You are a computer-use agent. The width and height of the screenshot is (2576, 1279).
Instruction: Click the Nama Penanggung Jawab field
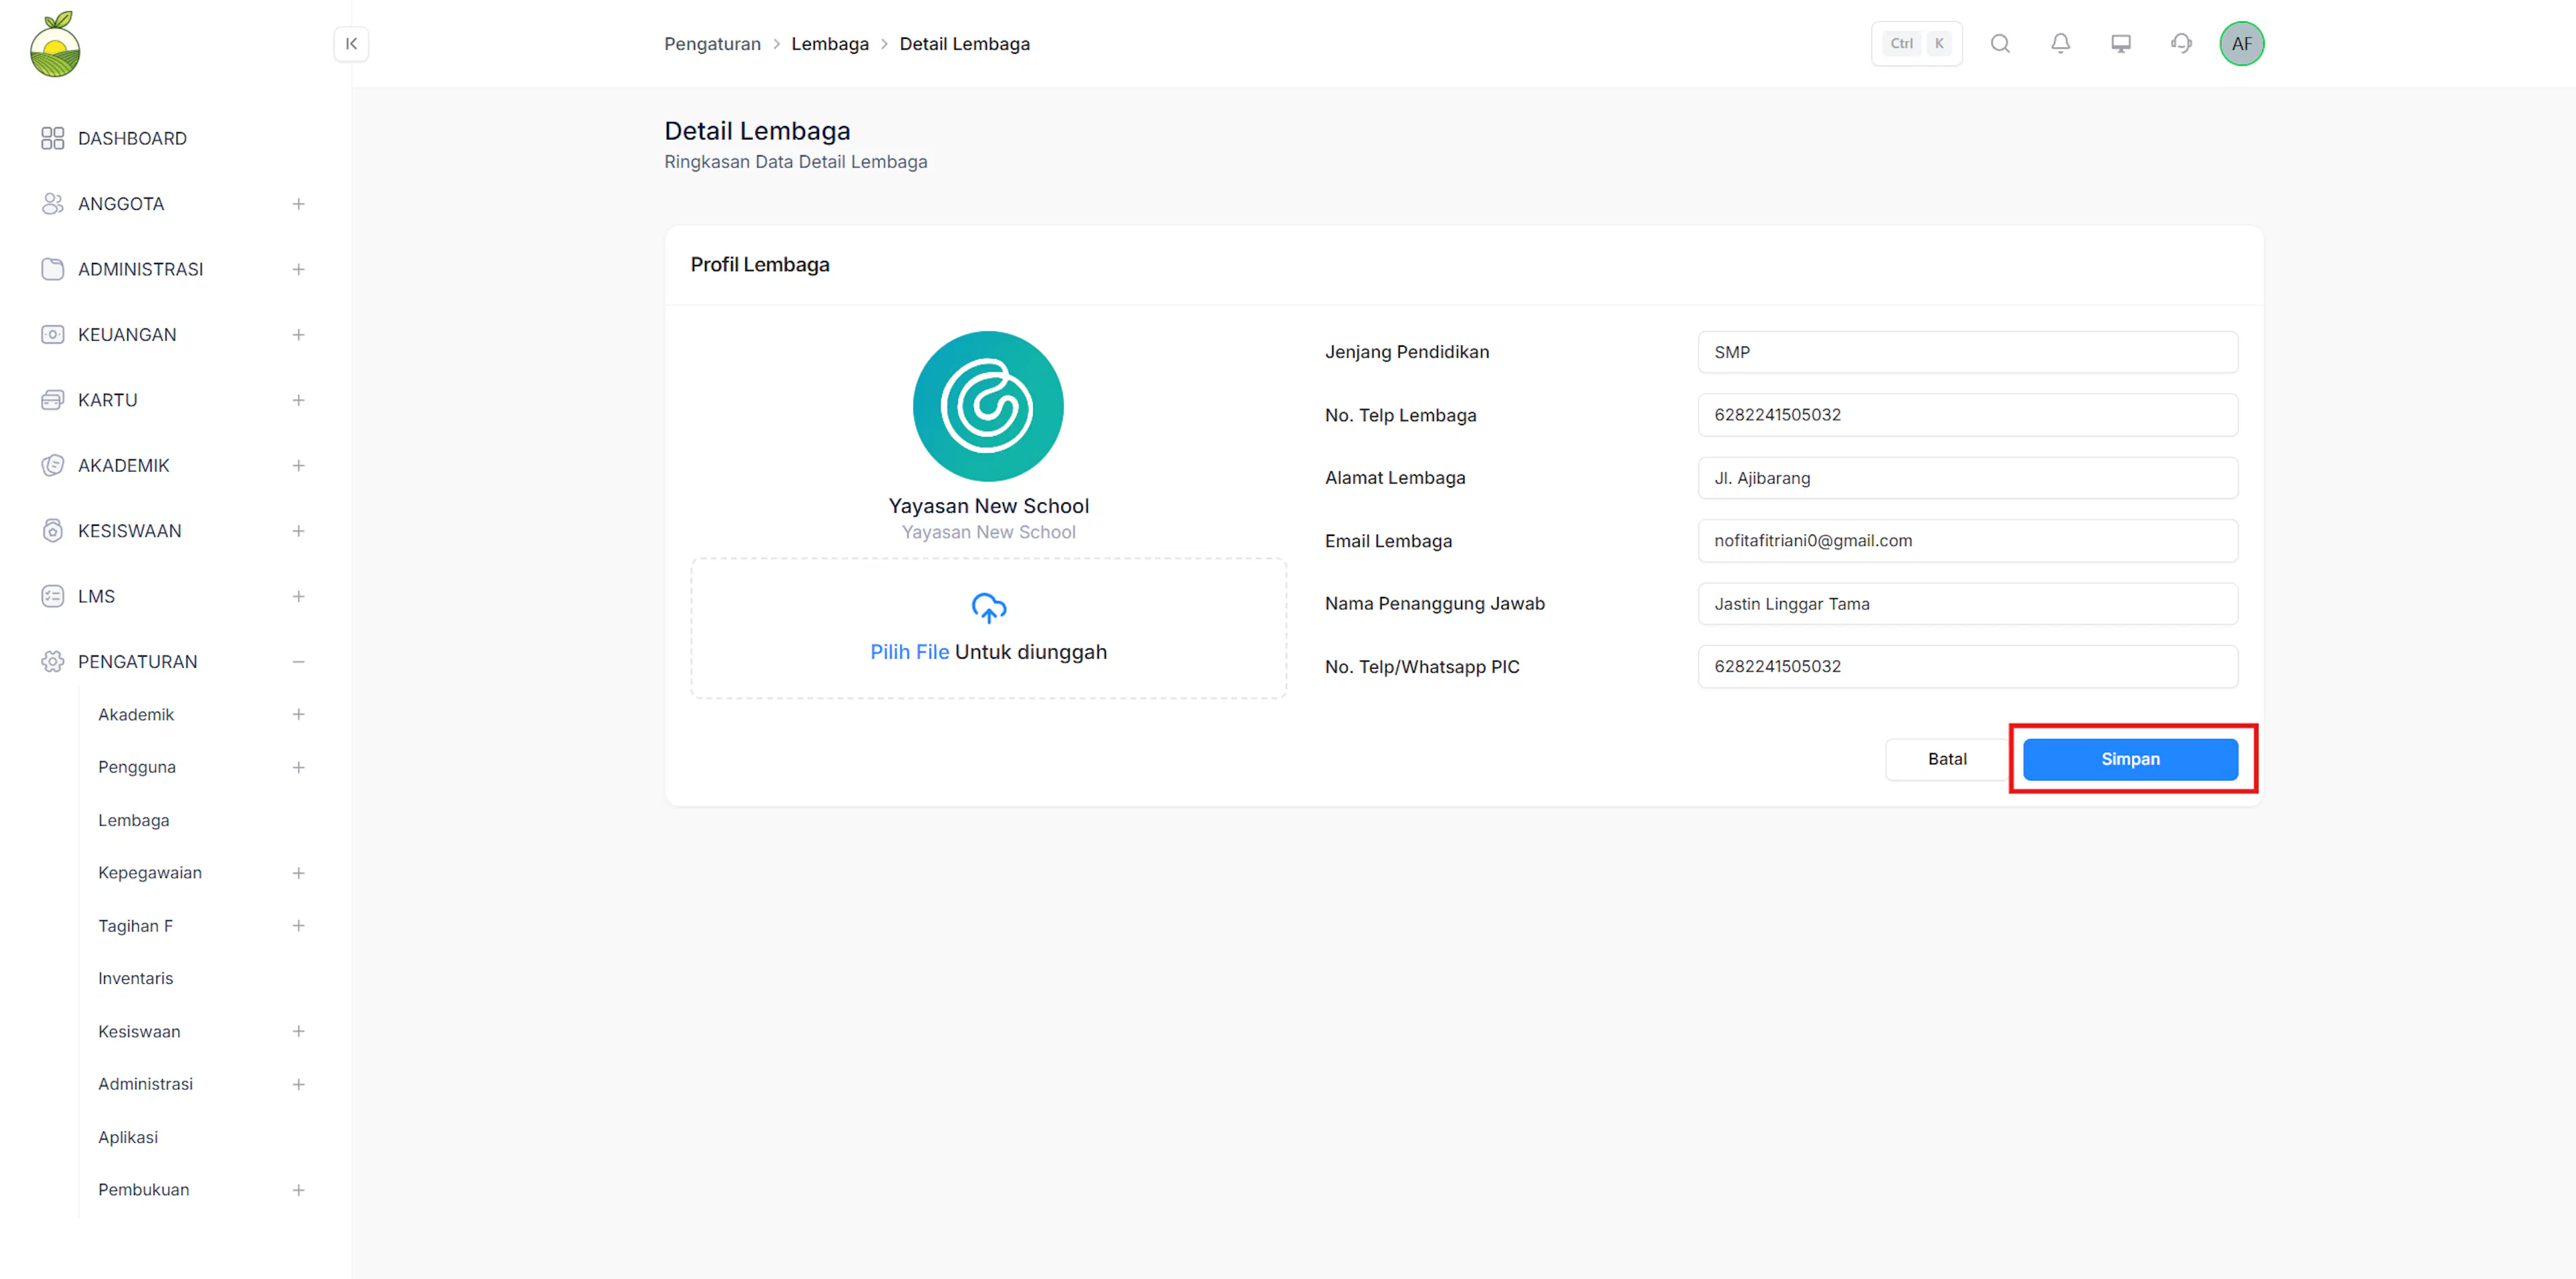pos(1967,604)
